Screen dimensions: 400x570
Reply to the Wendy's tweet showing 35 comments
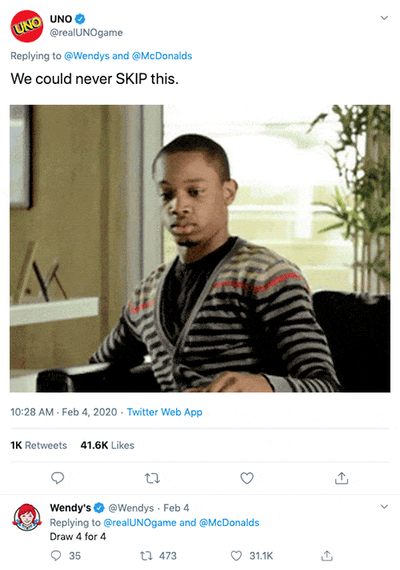pyautogui.click(x=56, y=556)
